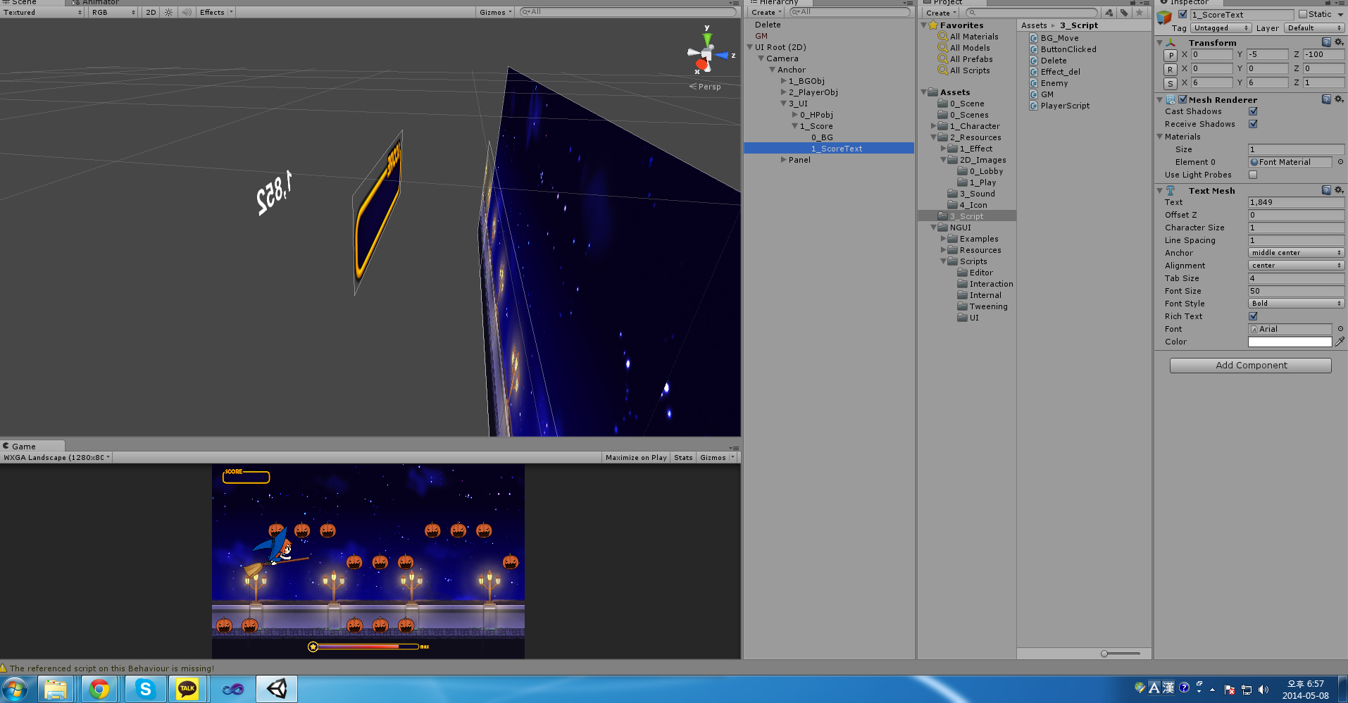
Task: Toggle Mesh Renderer enabled checkbox
Action: point(1182,99)
